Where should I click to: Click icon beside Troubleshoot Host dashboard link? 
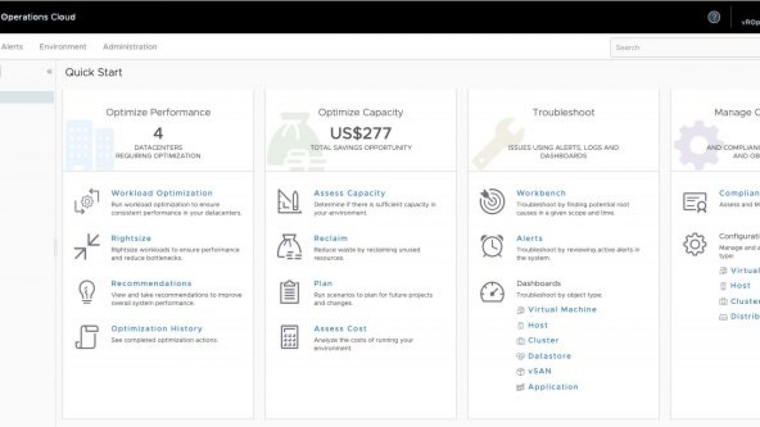tap(521, 325)
